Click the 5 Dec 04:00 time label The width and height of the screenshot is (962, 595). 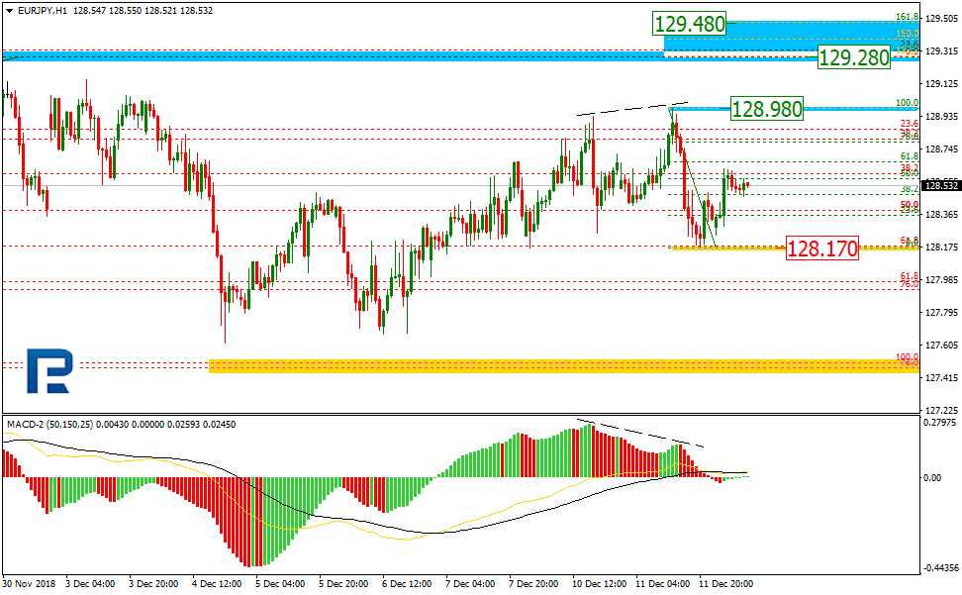[280, 583]
